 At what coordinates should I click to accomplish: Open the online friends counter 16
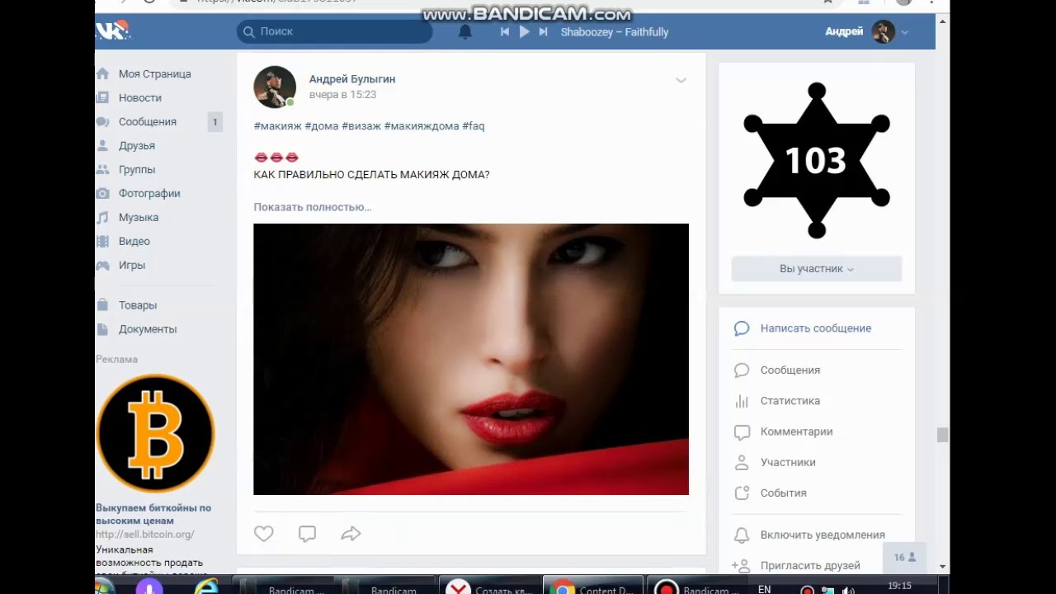point(905,558)
